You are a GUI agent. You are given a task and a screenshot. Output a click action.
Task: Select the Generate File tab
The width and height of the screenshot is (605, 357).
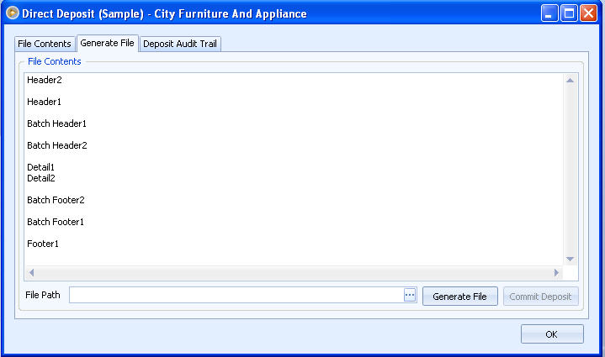pos(107,43)
